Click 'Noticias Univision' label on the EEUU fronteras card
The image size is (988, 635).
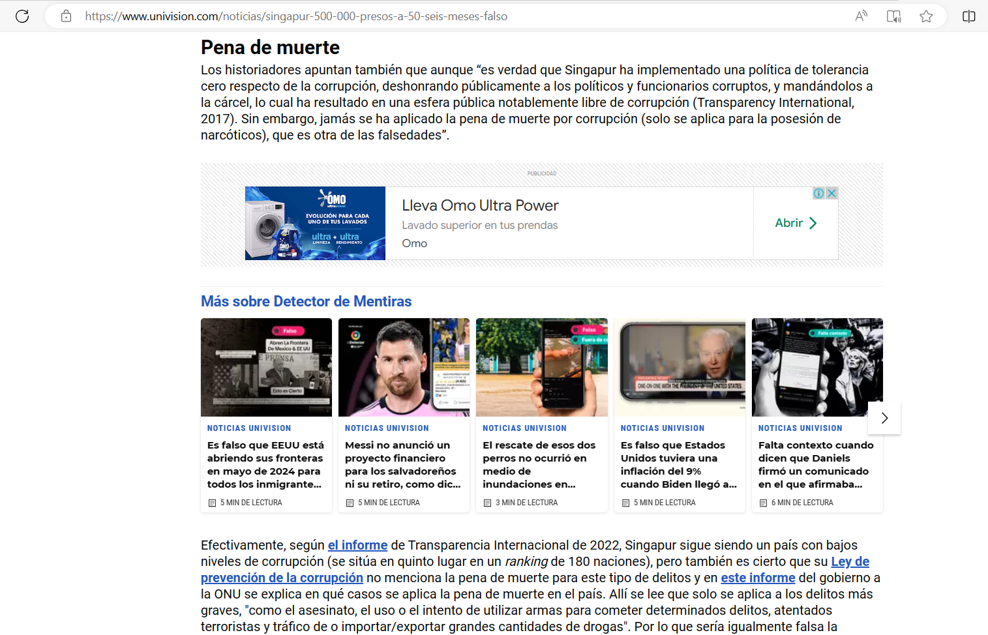pyautogui.click(x=249, y=428)
